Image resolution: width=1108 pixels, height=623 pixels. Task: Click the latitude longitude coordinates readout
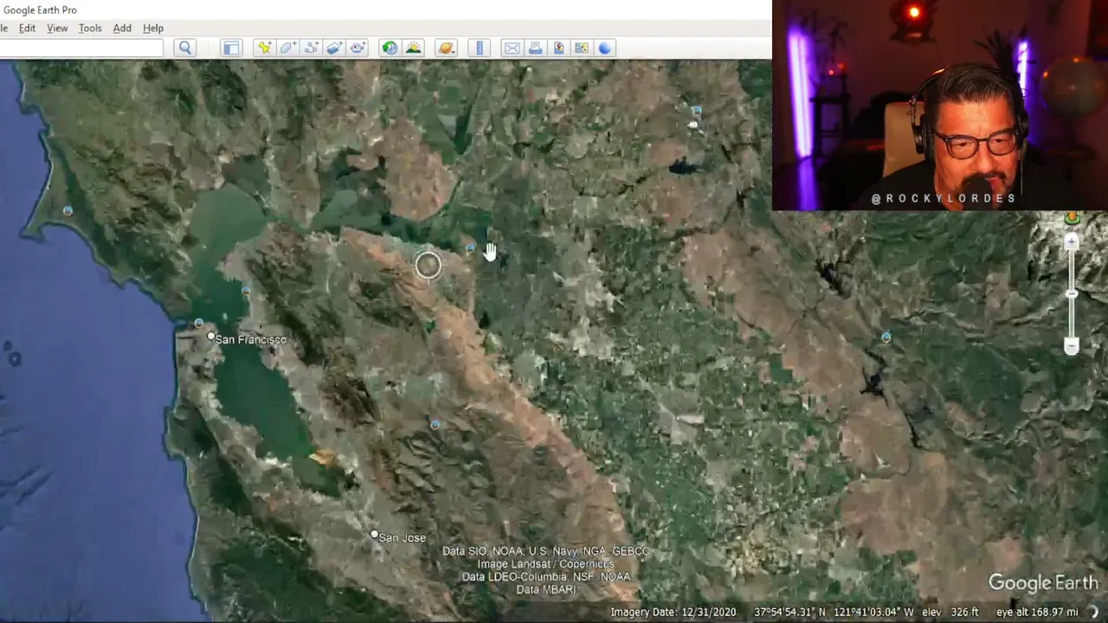834,612
